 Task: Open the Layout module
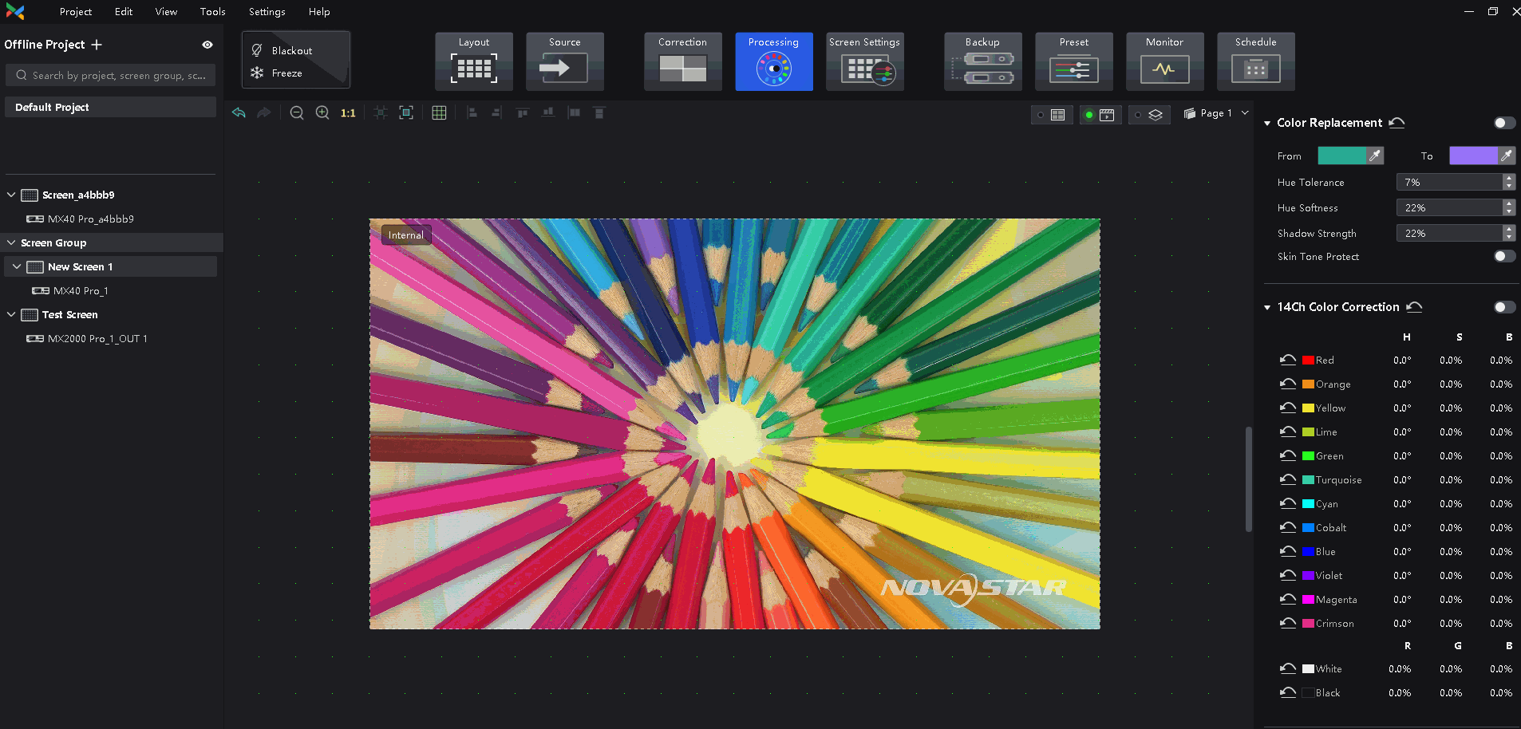pos(474,61)
